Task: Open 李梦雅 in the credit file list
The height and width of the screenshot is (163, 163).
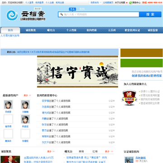Action: 45,101
